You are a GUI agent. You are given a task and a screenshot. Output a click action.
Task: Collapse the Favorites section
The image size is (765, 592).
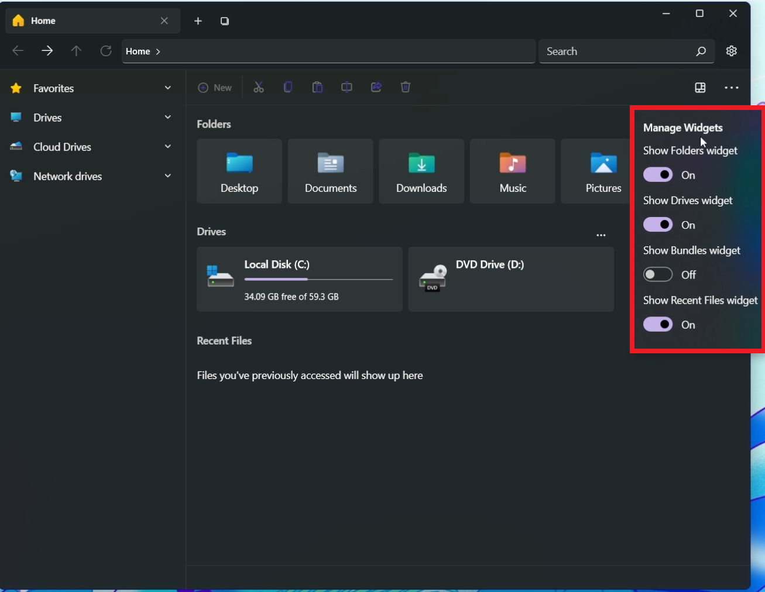tap(168, 88)
